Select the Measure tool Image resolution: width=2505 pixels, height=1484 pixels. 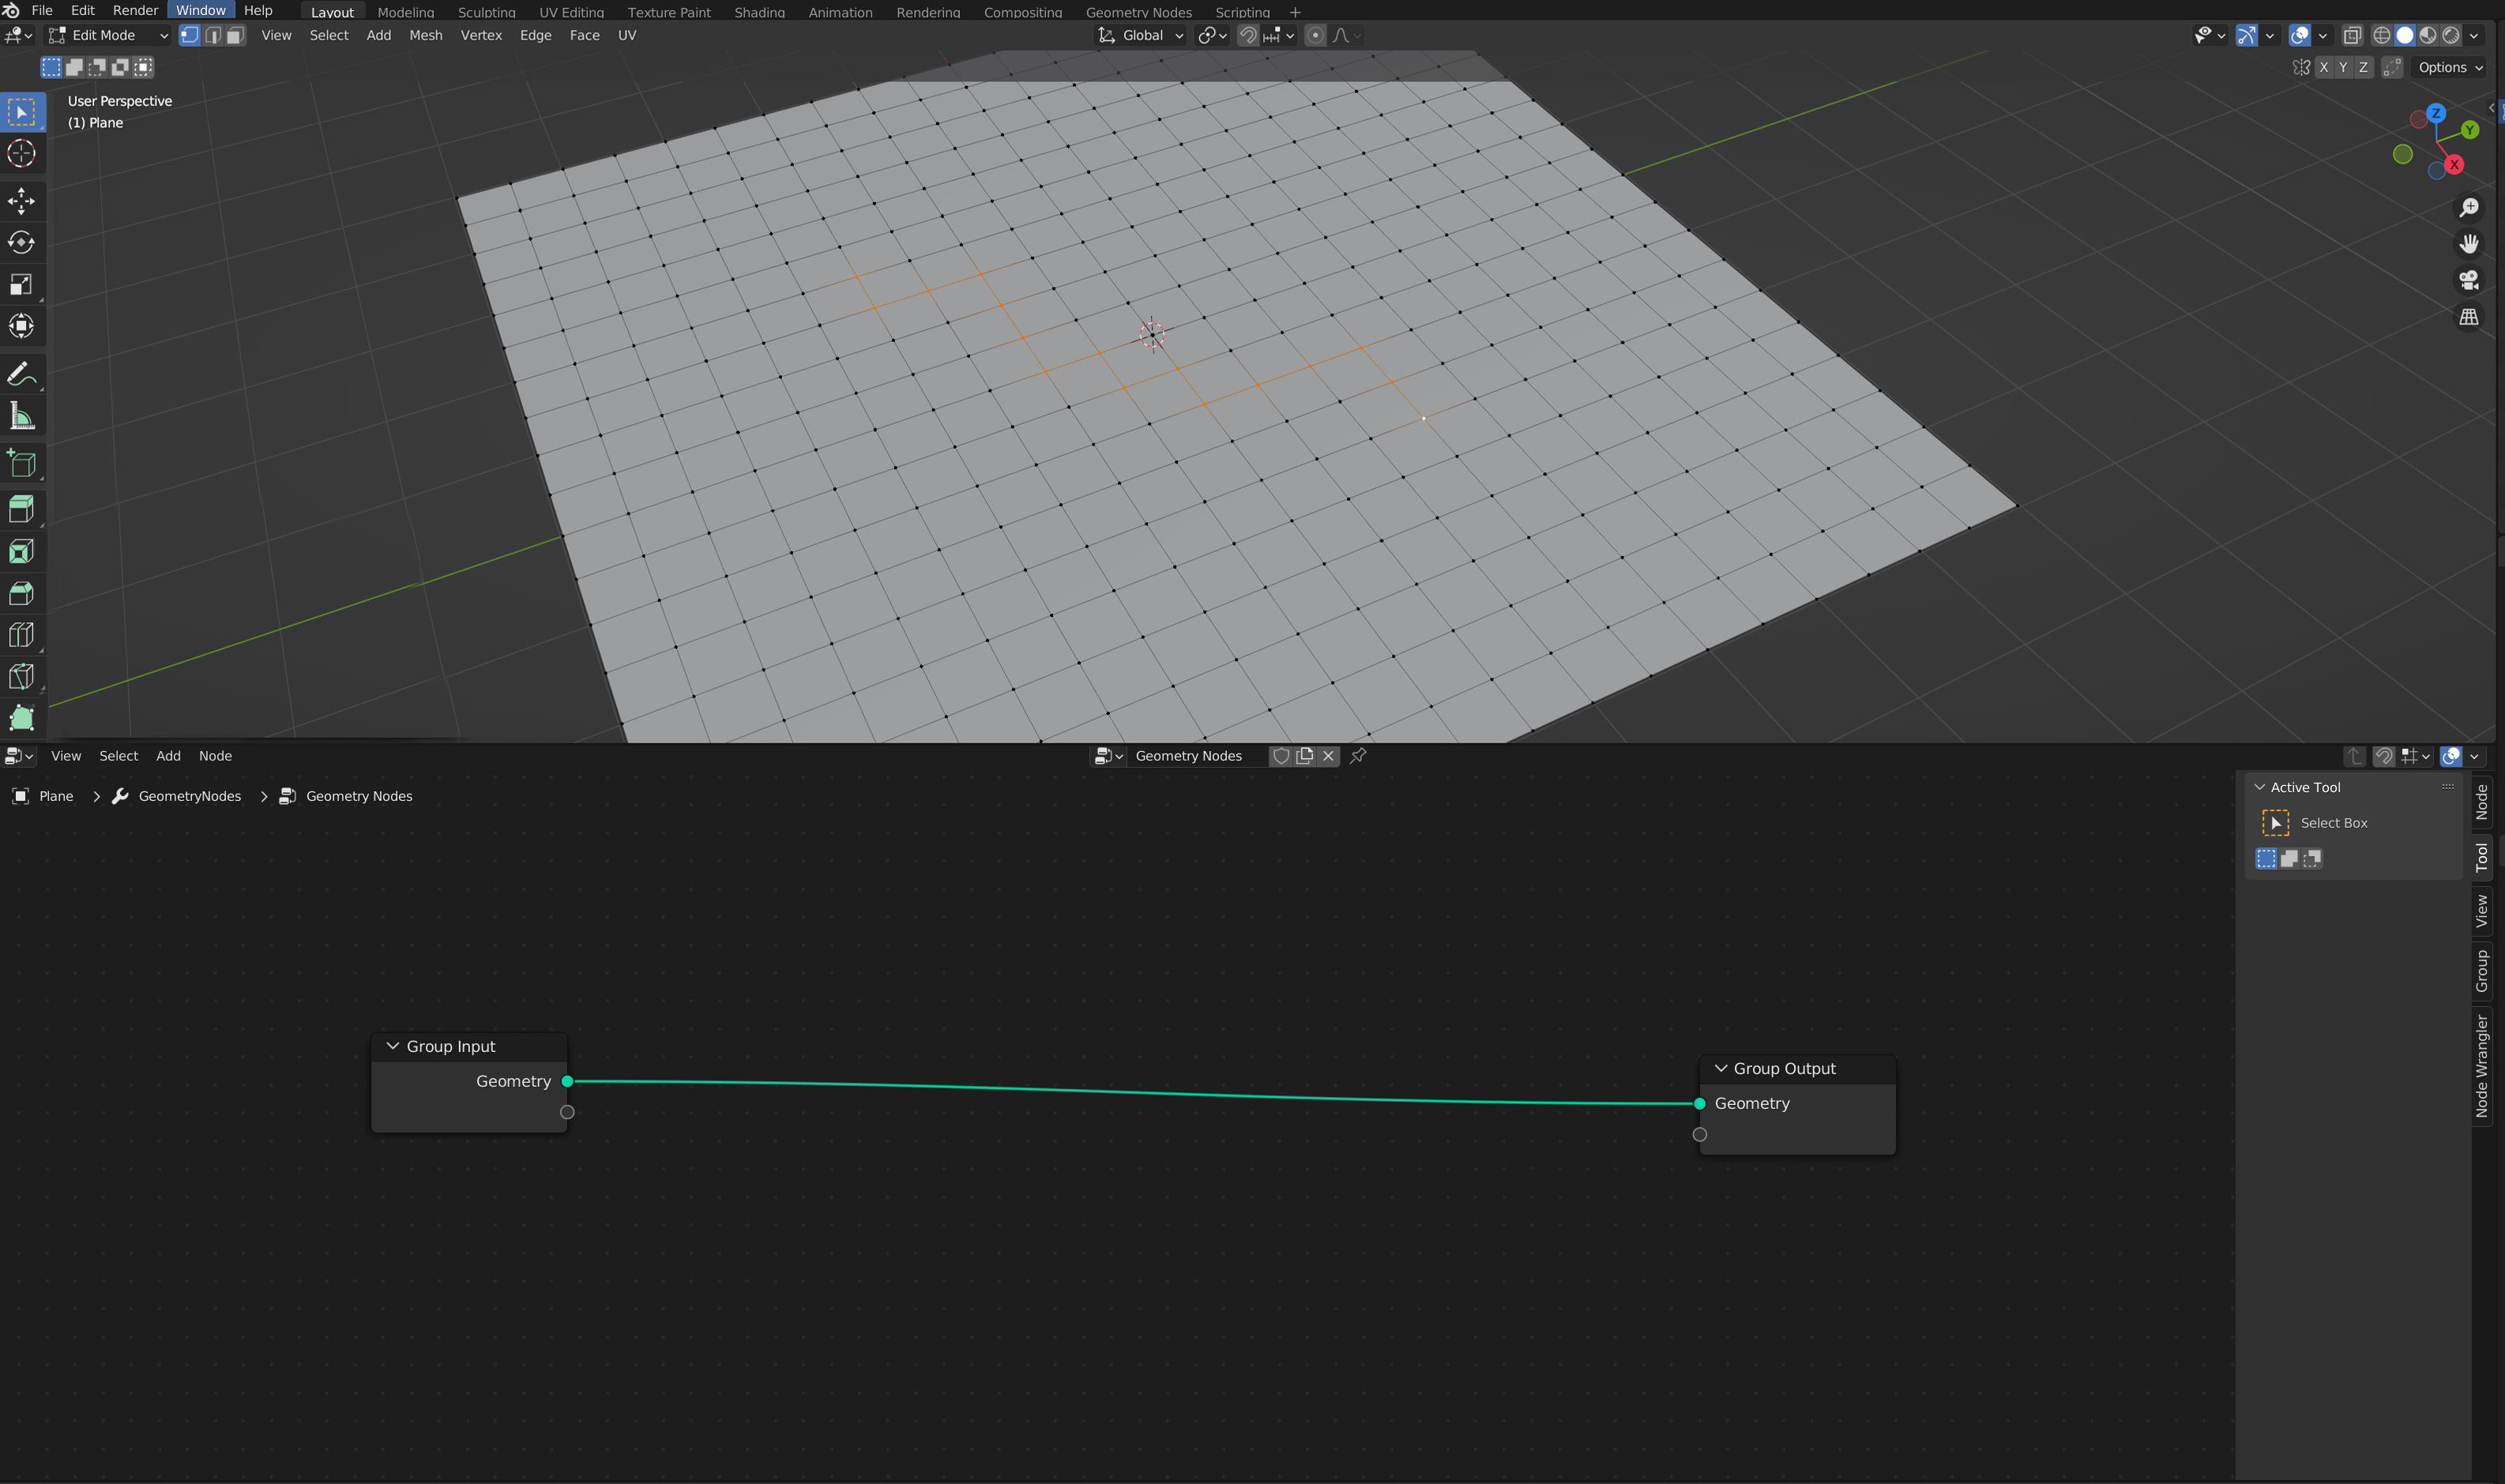coord(21,415)
